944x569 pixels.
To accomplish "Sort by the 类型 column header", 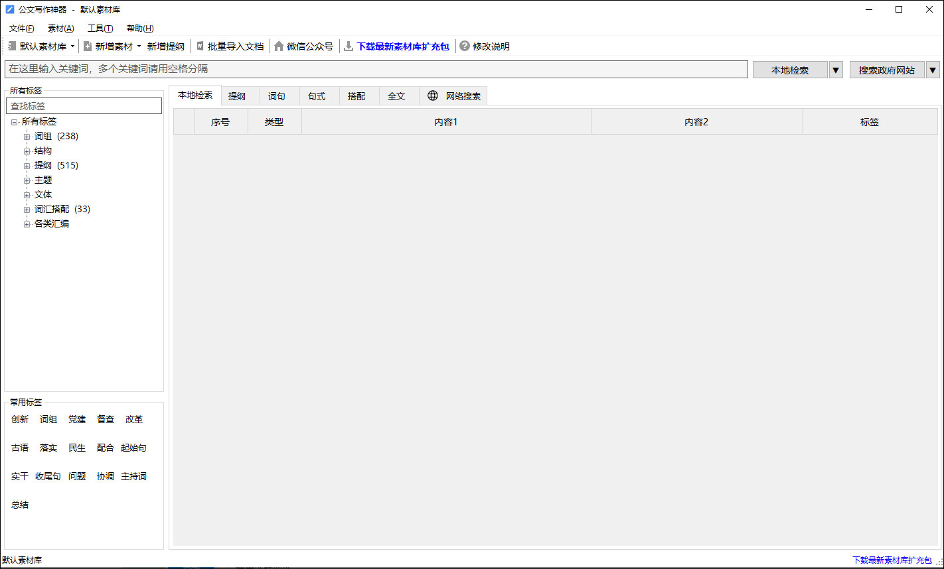I will click(274, 122).
